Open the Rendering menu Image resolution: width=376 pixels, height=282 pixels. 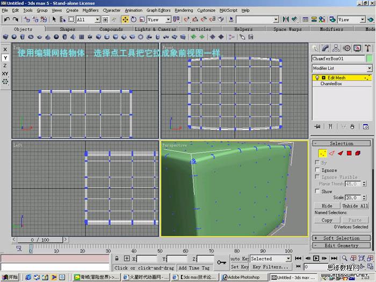tap(184, 10)
